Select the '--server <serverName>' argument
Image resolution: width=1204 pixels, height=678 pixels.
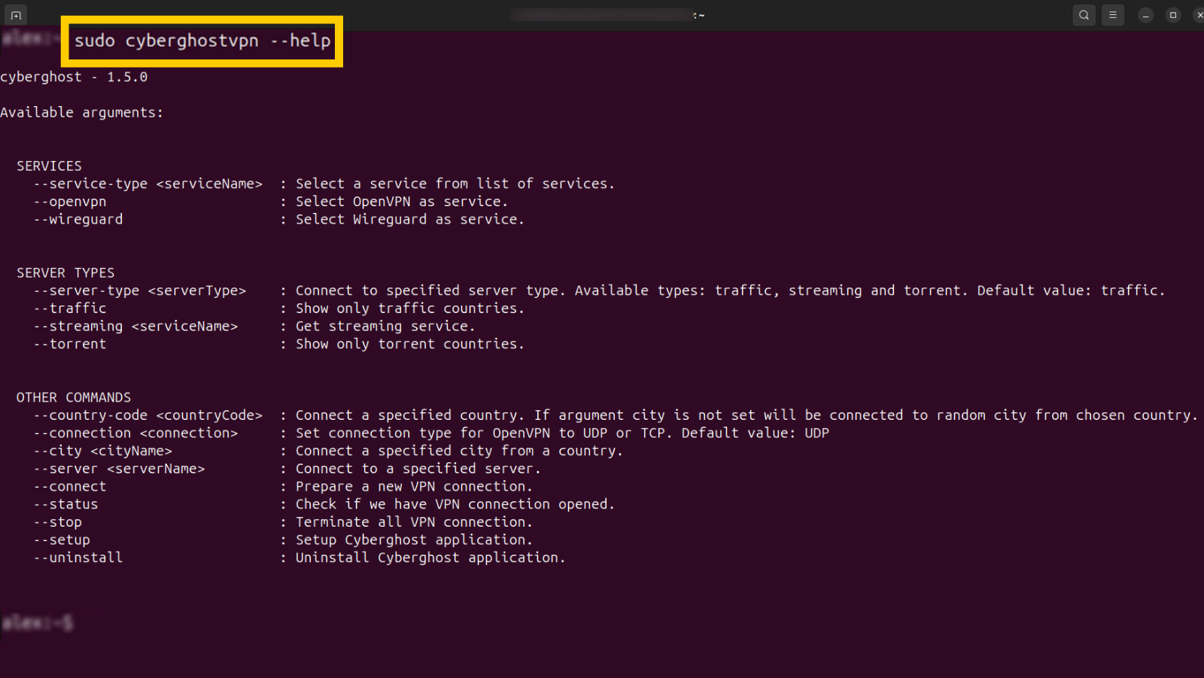pos(119,469)
